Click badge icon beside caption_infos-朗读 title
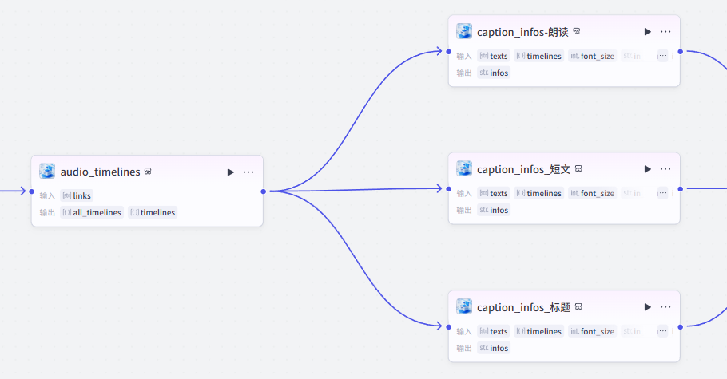The width and height of the screenshot is (727, 379). [x=577, y=32]
